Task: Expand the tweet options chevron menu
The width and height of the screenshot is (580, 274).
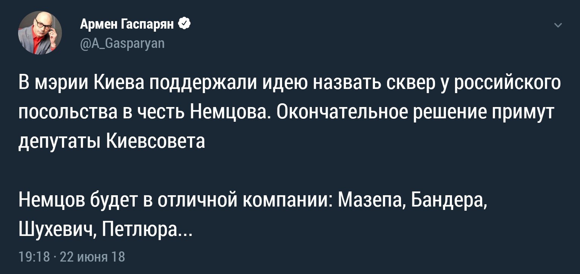Action: (x=558, y=26)
